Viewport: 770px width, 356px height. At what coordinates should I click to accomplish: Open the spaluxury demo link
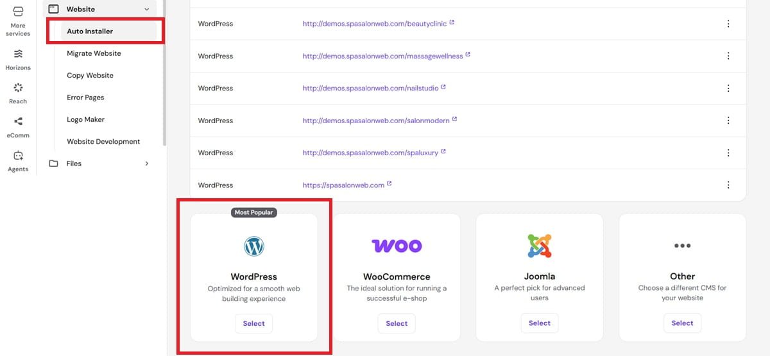pyautogui.click(x=370, y=153)
